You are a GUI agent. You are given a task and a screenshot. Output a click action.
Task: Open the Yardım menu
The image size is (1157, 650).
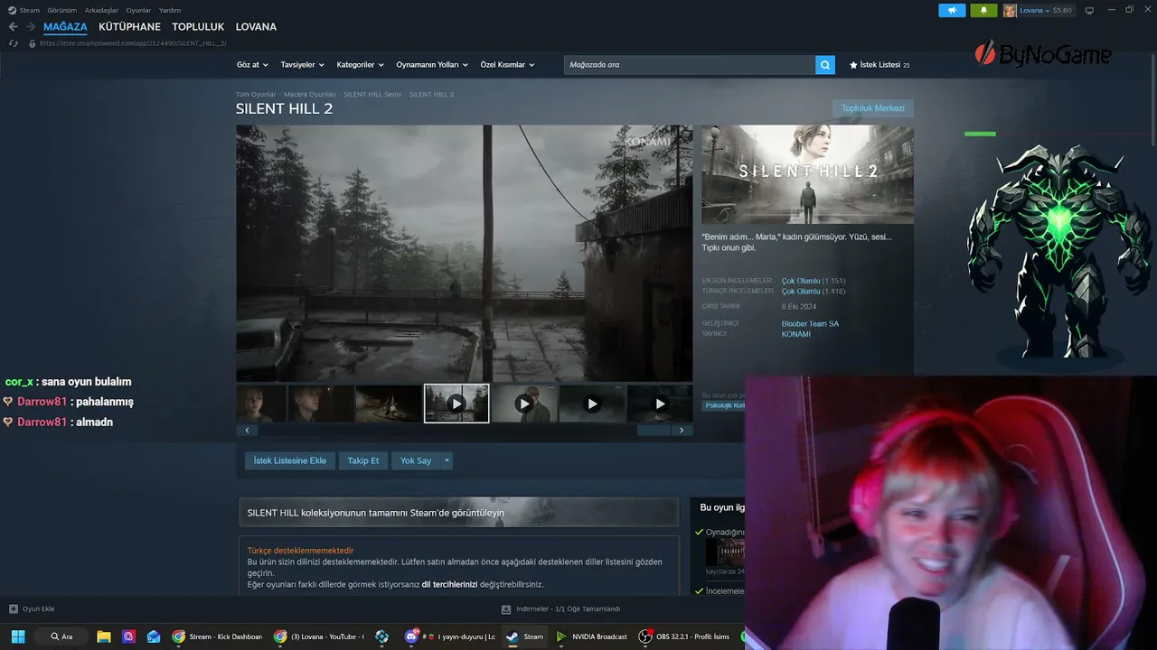tap(170, 10)
